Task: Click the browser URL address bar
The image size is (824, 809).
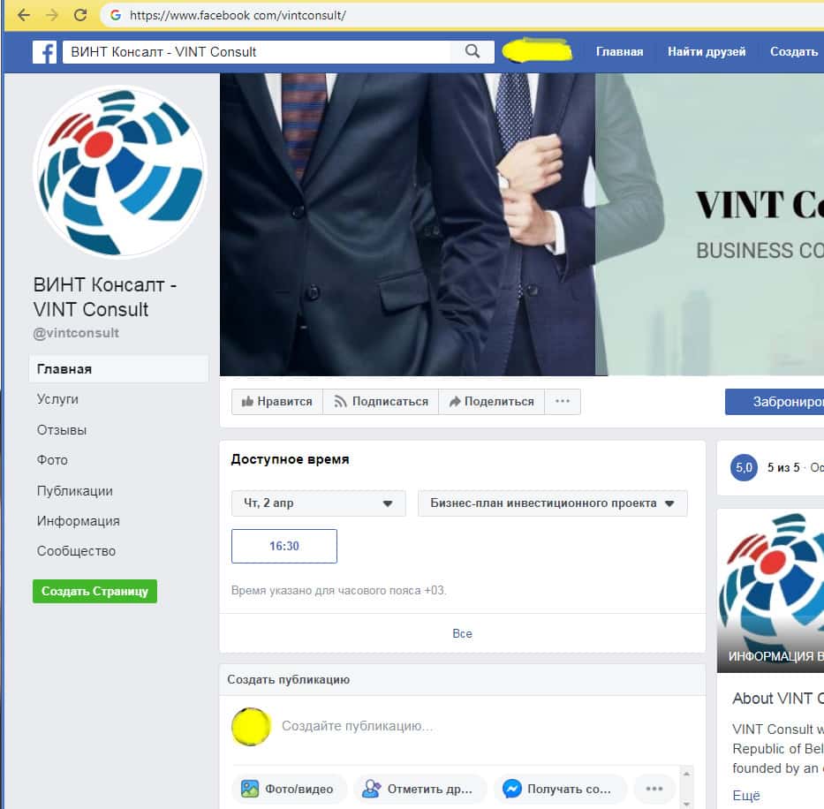Action: pyautogui.click(x=463, y=15)
